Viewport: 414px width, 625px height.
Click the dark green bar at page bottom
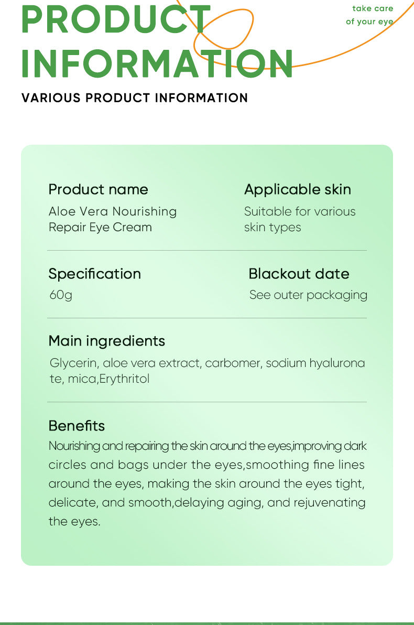(x=207, y=623)
